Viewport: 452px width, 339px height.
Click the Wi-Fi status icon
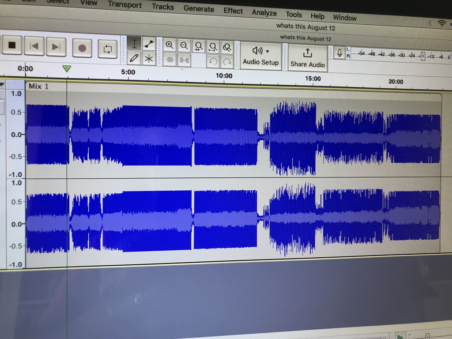(x=441, y=23)
